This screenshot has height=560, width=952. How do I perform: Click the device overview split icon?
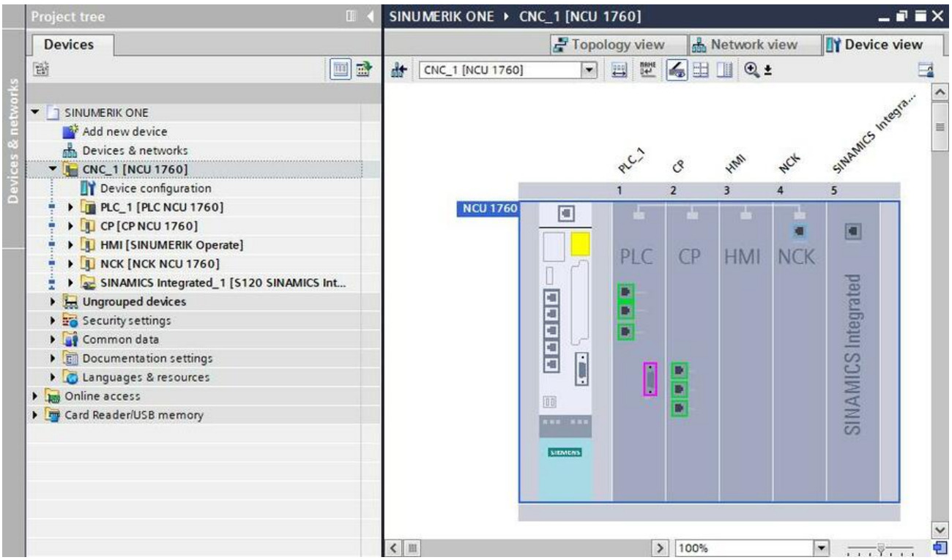point(700,69)
